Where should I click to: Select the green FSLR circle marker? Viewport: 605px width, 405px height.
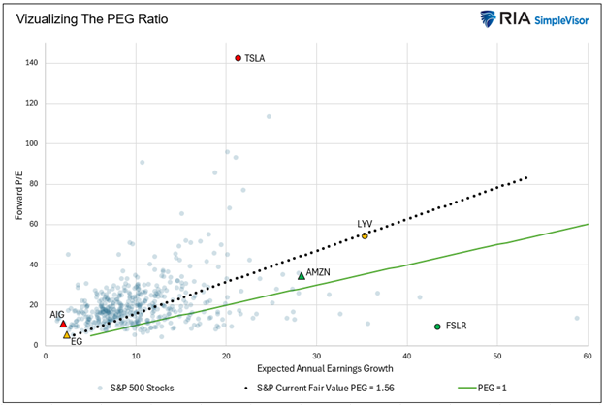(x=437, y=327)
